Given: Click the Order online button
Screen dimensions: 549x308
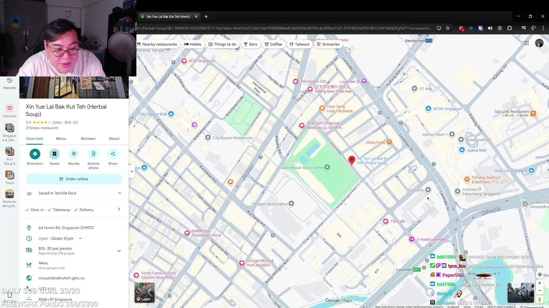Looking at the screenshot, I should pyautogui.click(x=74, y=179).
